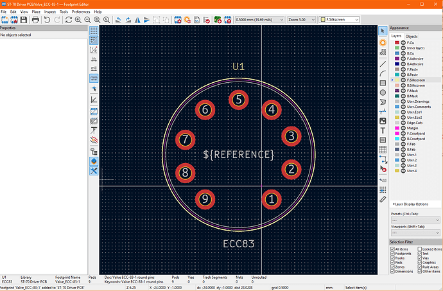Select the Draw Circle tool
Image resolution: width=443 pixels, height=291 pixels.
[x=383, y=93]
